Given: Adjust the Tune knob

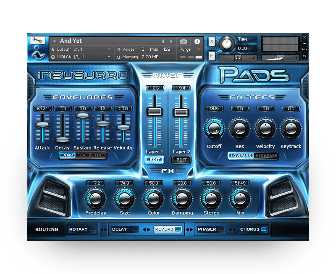Looking at the screenshot, I should point(227,44).
